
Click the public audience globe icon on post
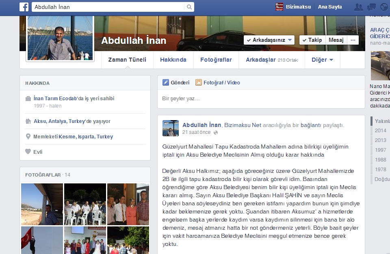point(216,132)
